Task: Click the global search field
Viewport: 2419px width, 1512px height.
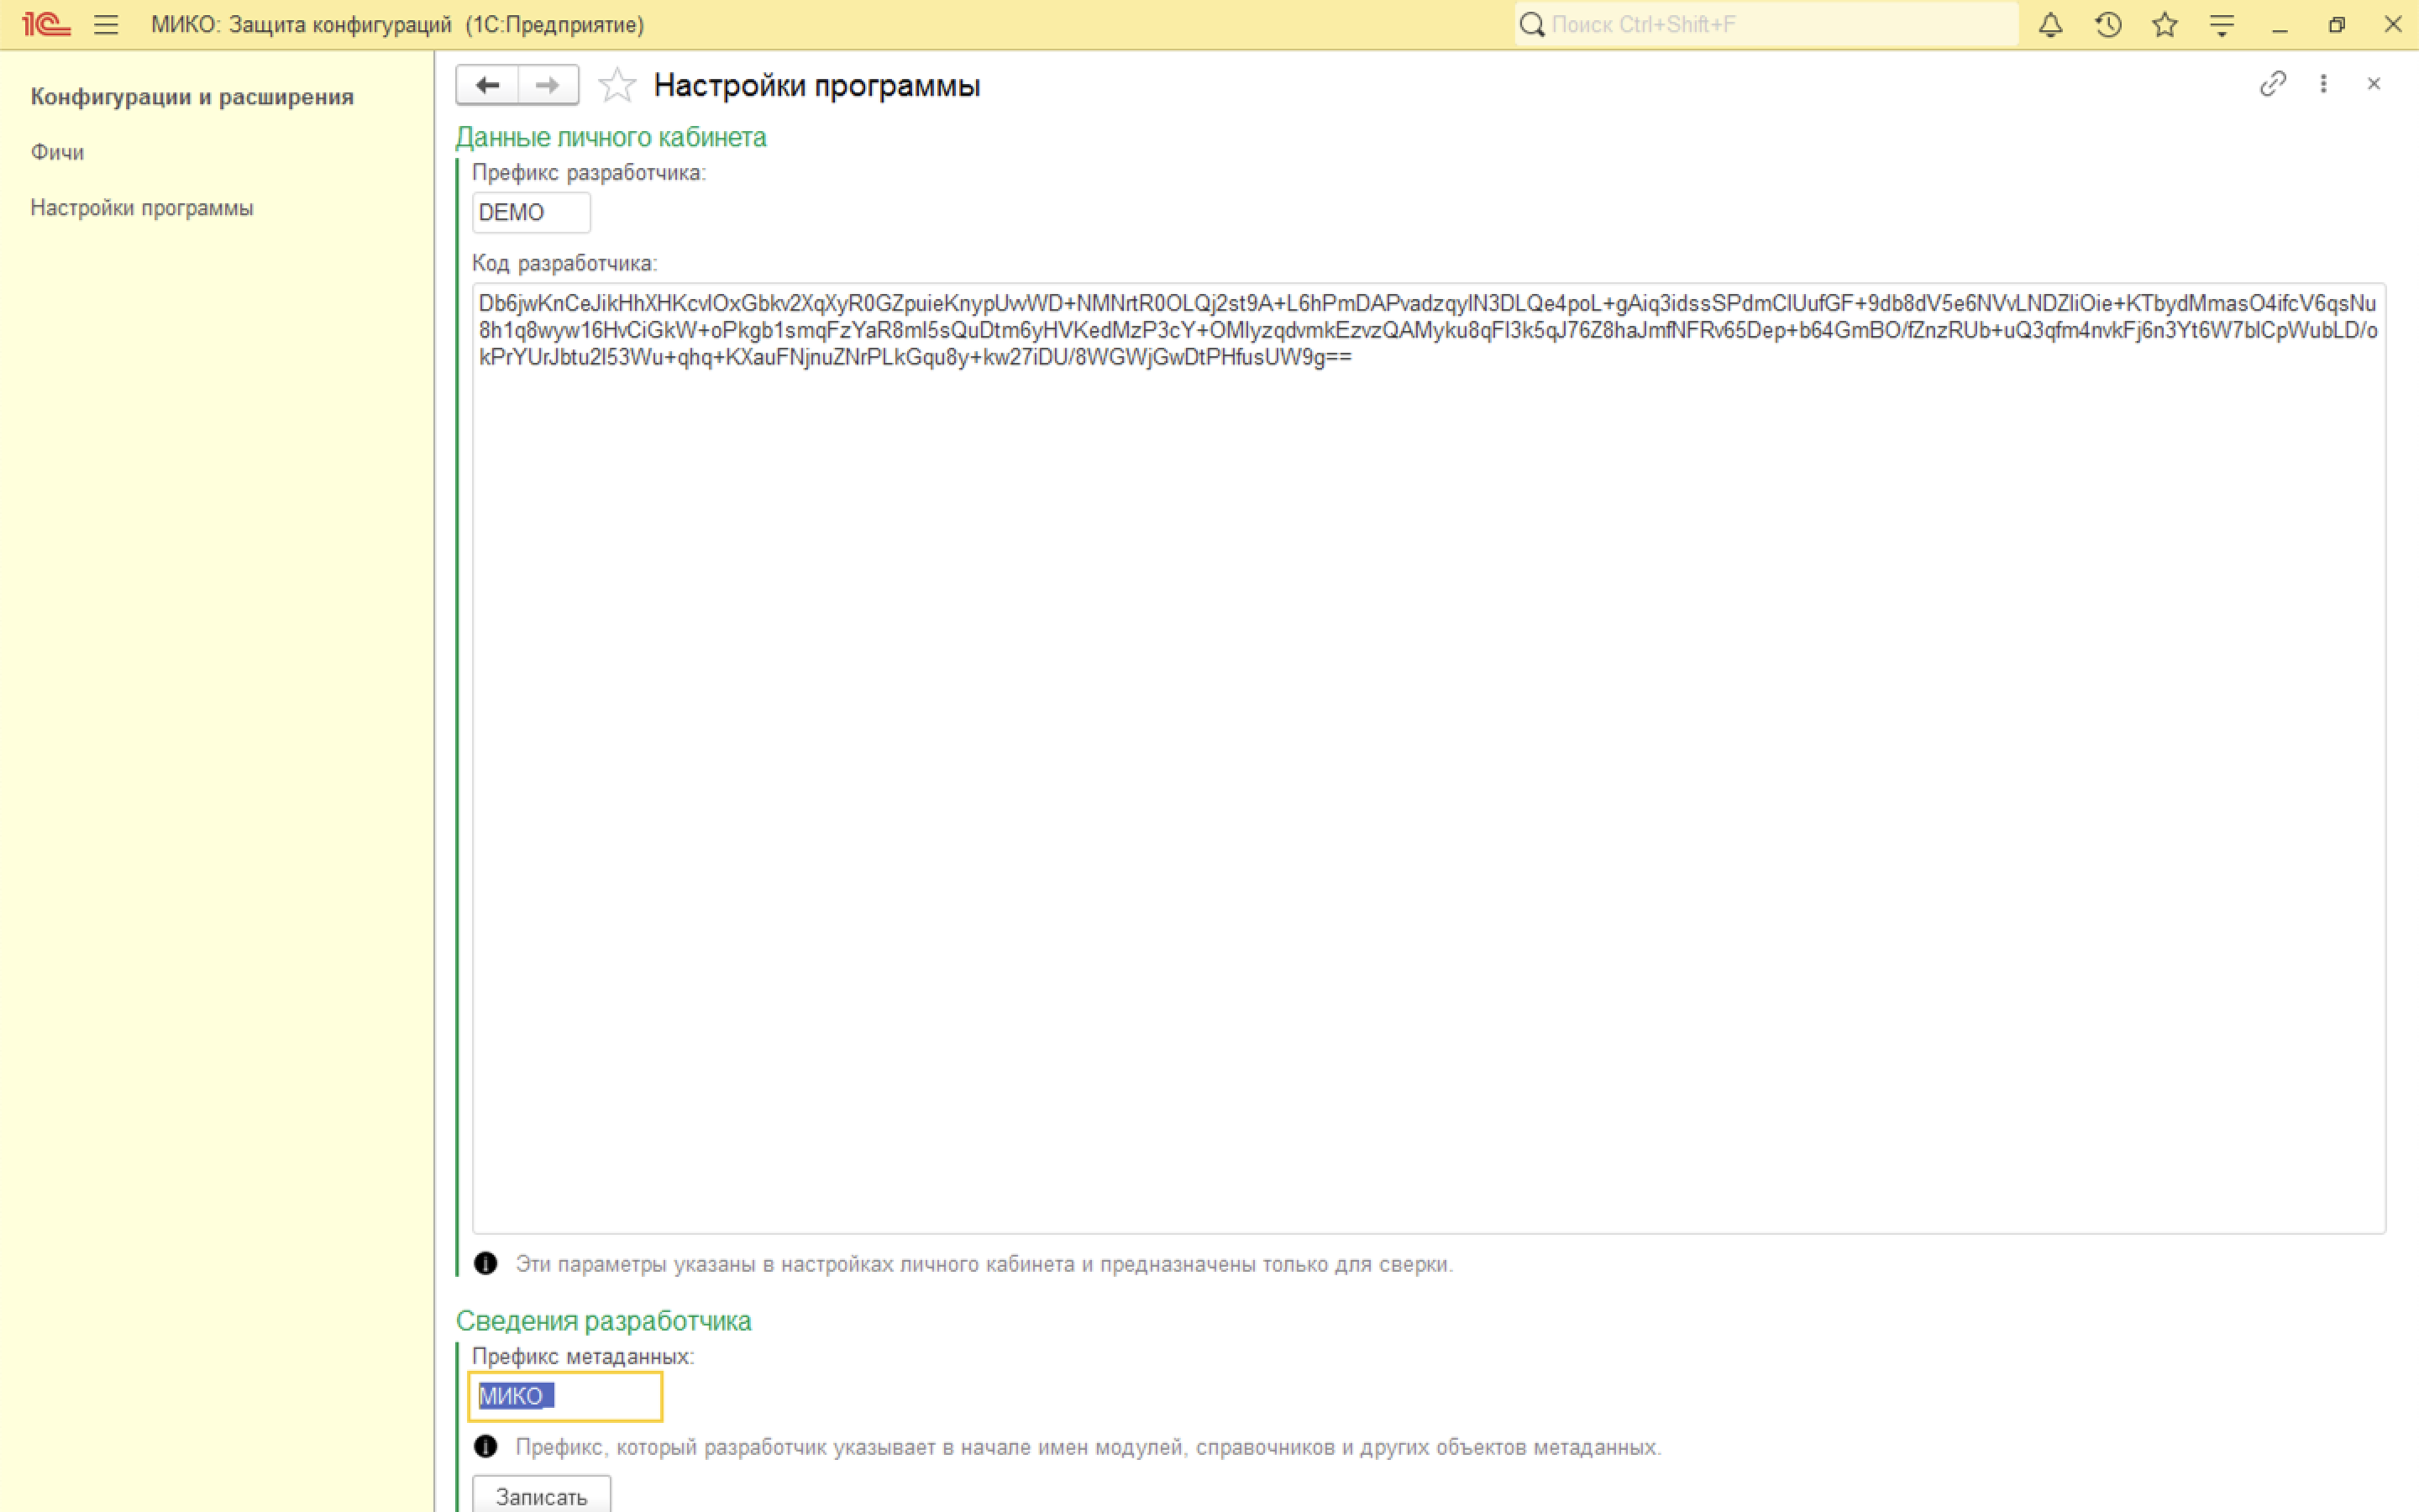Action: (x=1766, y=24)
